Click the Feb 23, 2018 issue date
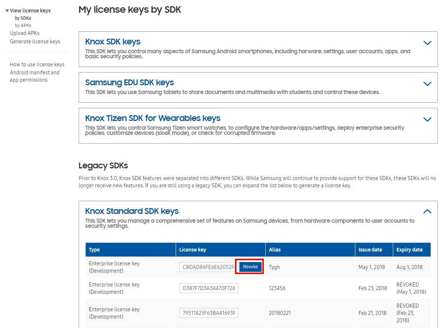446x328 pixels. (373, 288)
